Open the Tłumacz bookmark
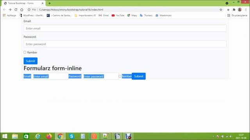 pyautogui.click(x=146, y=16)
